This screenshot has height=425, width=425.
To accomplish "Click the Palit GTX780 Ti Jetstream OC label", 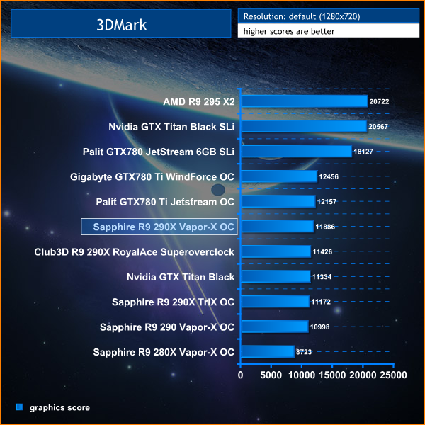I will point(165,202).
